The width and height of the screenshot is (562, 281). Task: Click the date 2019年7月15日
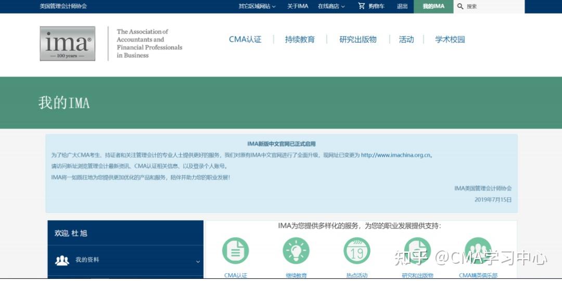[x=493, y=200]
